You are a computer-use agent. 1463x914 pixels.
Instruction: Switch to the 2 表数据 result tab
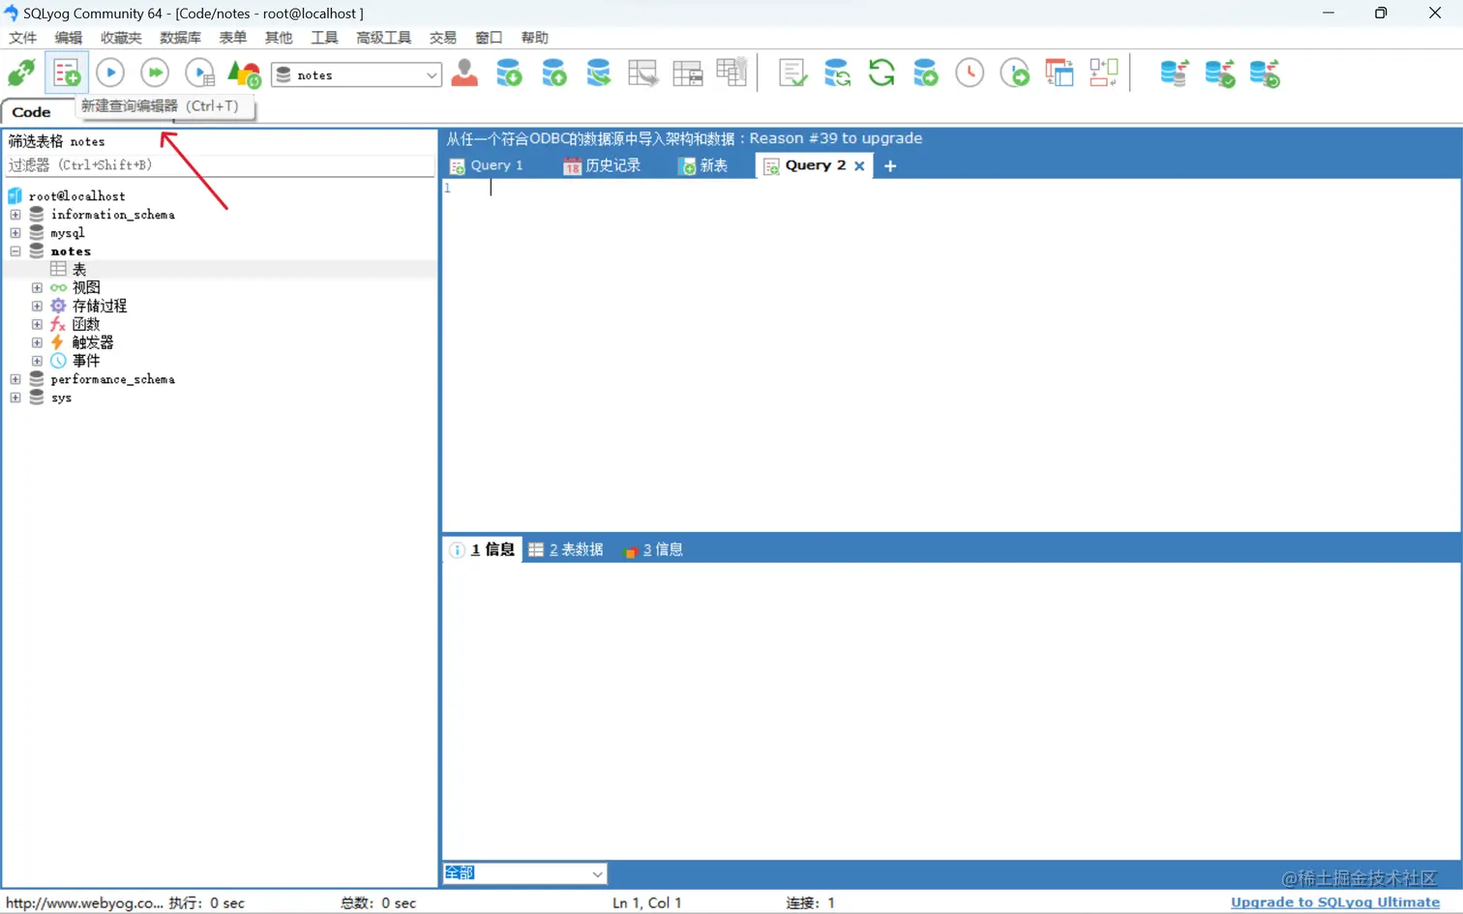tap(566, 549)
